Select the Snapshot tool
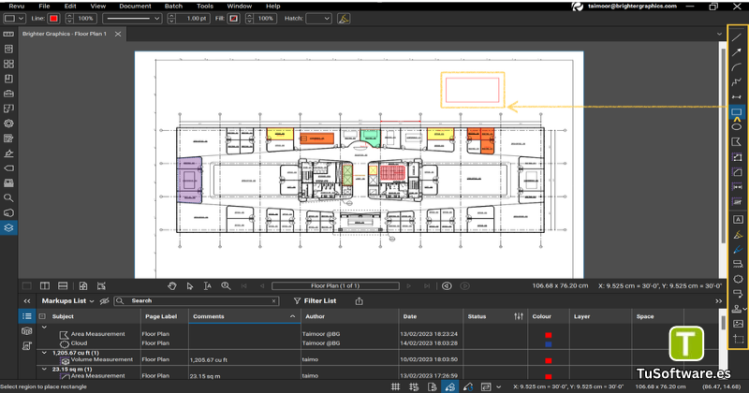The width and height of the screenshot is (749, 393). 738,339
